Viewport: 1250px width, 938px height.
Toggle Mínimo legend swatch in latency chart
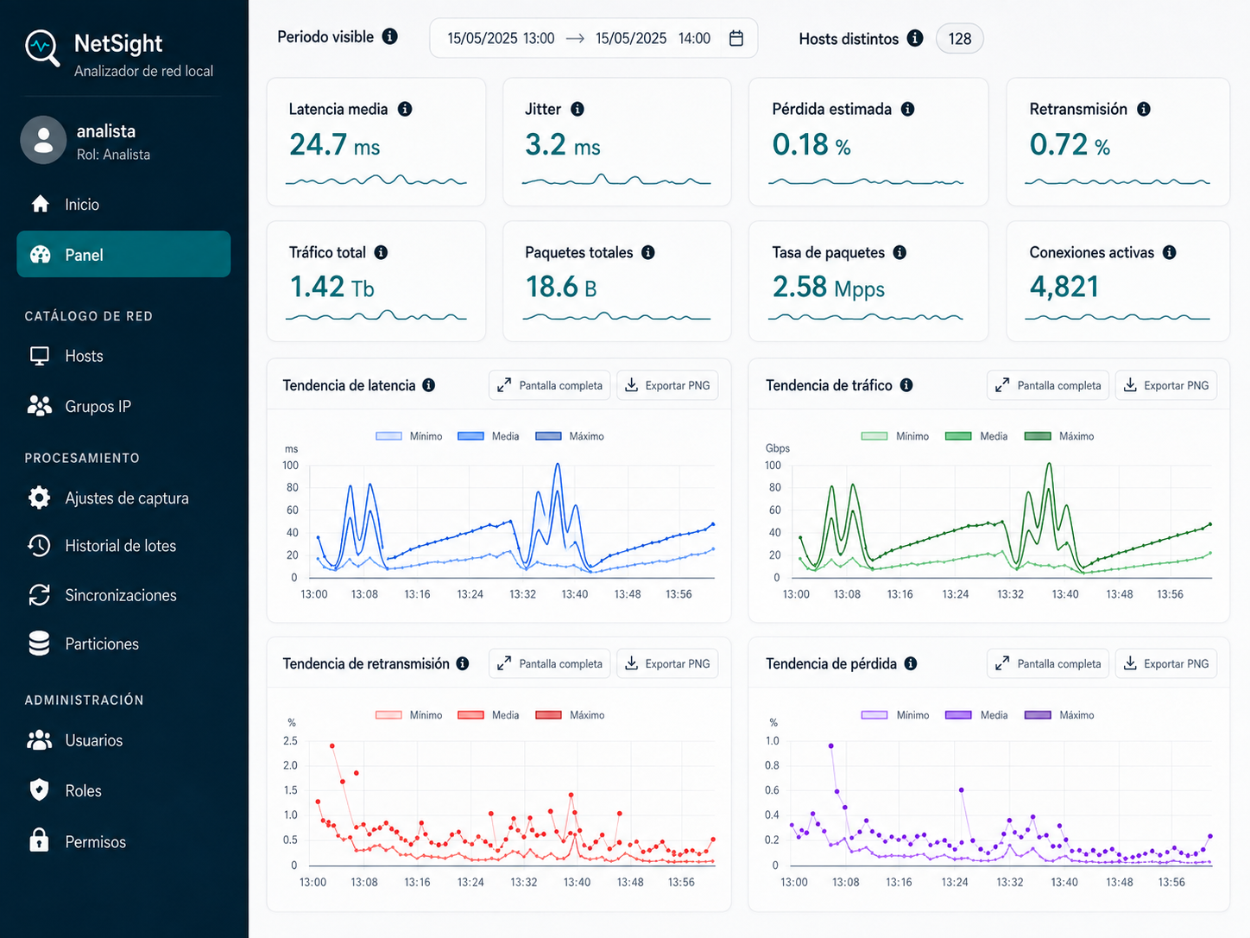pyautogui.click(x=388, y=436)
